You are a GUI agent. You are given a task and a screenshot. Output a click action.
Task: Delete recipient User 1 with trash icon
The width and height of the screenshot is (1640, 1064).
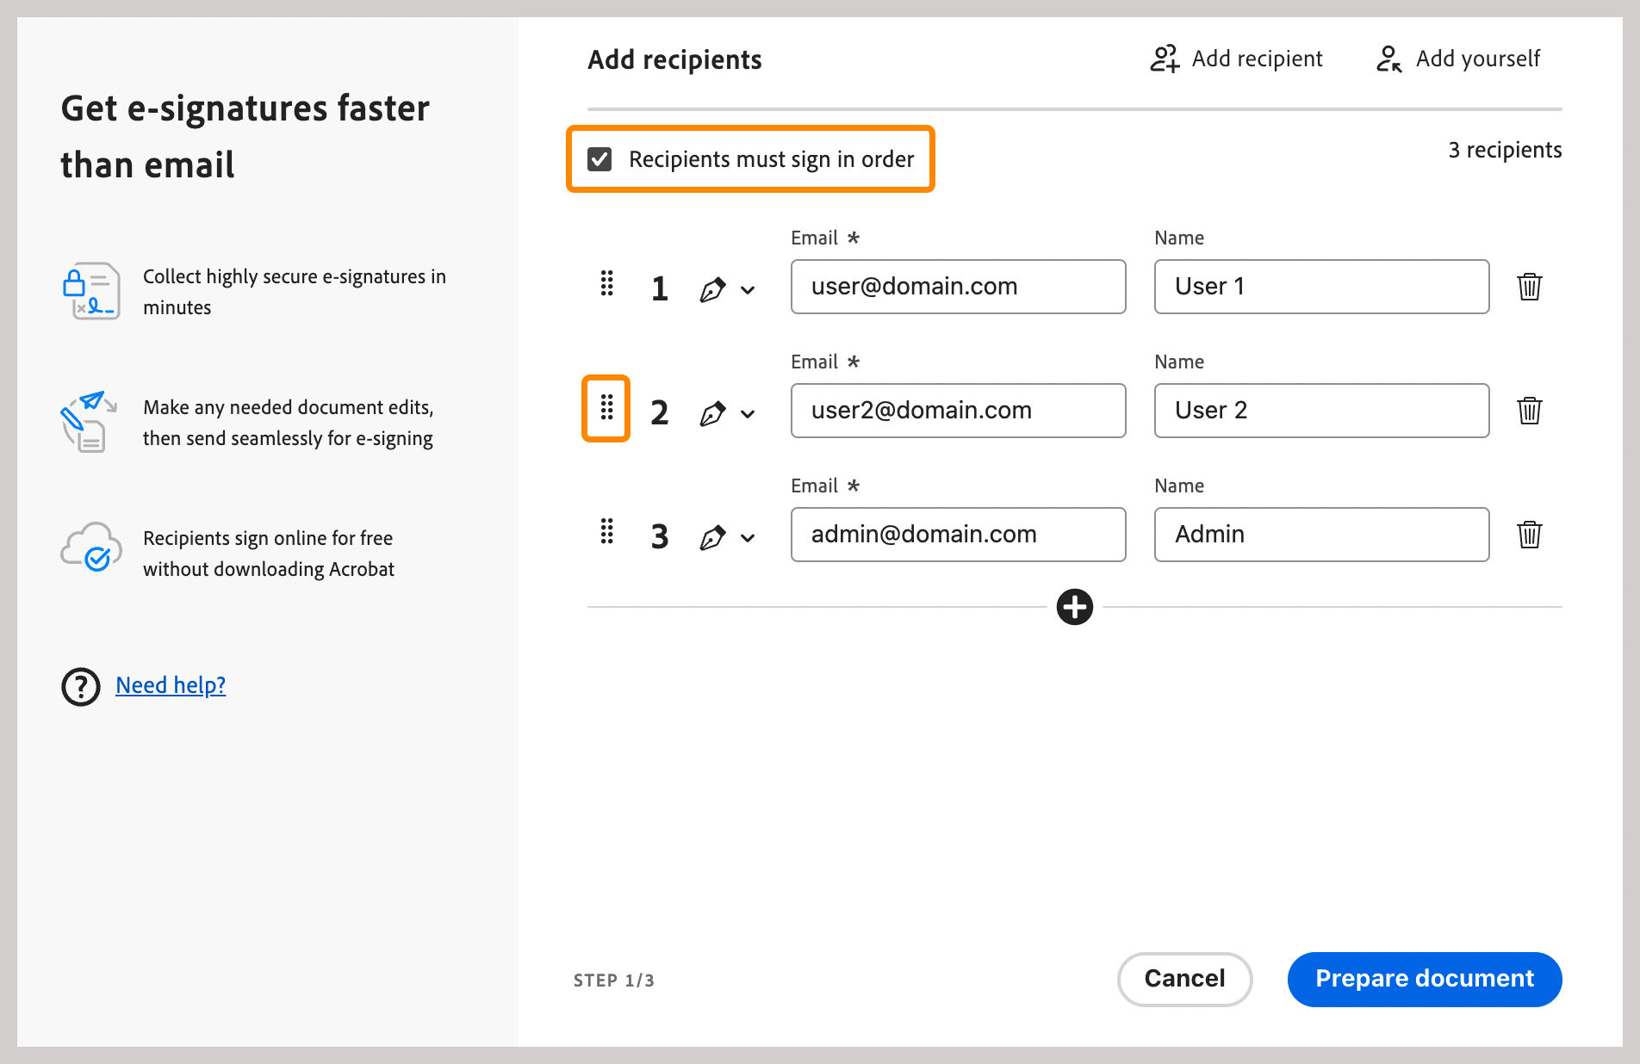1529,287
